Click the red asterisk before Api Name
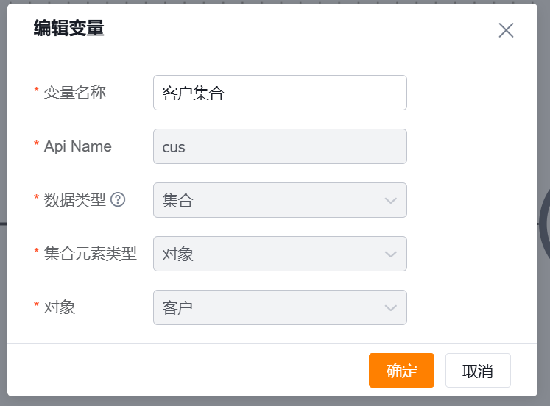550x406 pixels. [37, 146]
